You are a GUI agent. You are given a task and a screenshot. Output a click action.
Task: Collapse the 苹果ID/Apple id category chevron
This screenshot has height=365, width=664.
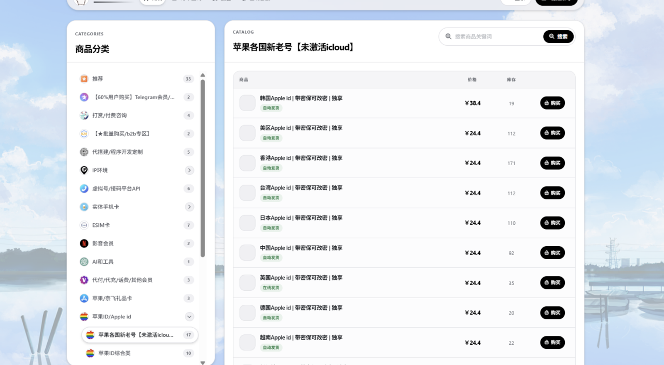pos(189,316)
